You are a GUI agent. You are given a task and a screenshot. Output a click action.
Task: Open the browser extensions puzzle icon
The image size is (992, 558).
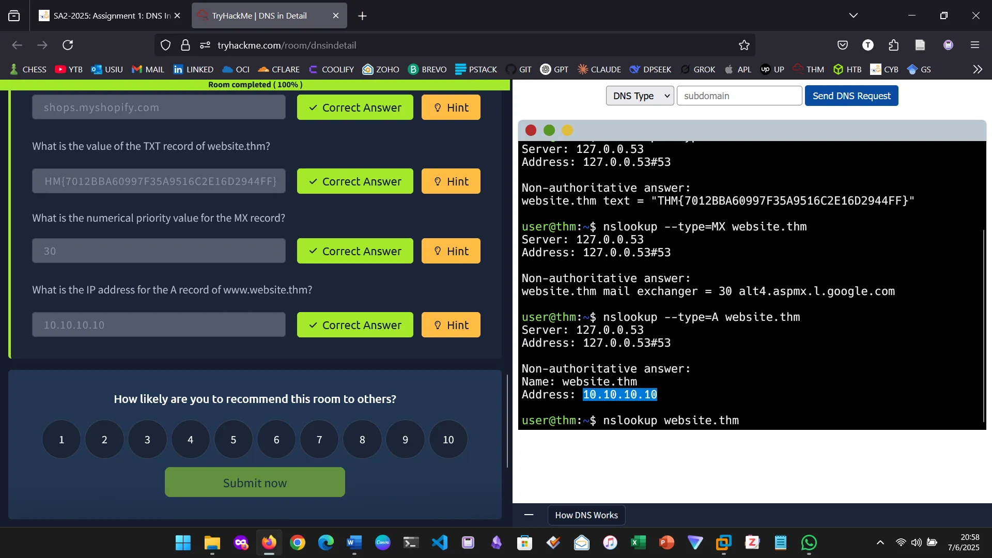click(893, 45)
